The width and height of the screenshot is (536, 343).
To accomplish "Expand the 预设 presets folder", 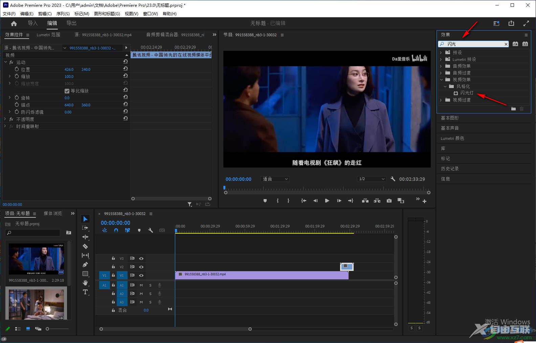I will 441,52.
